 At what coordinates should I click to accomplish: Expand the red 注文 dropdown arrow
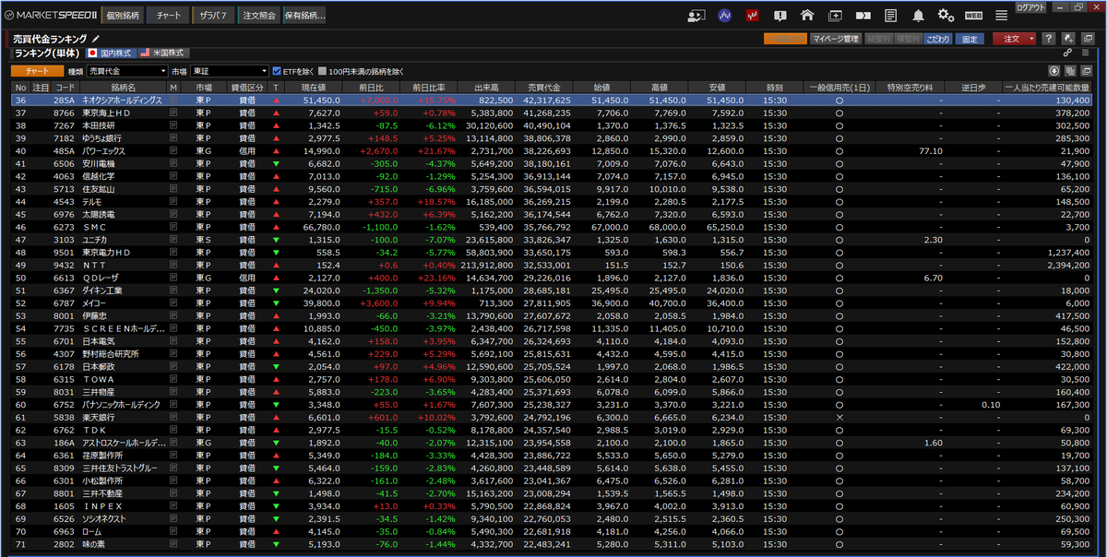coord(1032,39)
